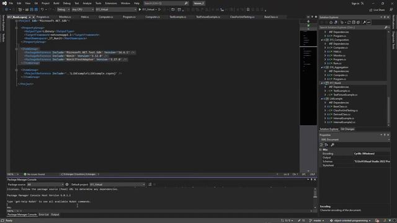Toggle Alphabetical view in Properties panel
Screen dimensions: 397x223
tap(327, 145)
